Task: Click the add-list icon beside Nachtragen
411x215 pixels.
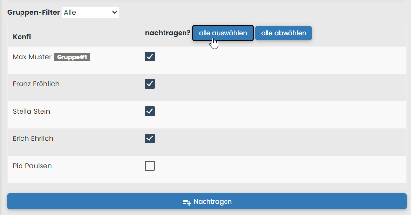Action: tap(186, 202)
